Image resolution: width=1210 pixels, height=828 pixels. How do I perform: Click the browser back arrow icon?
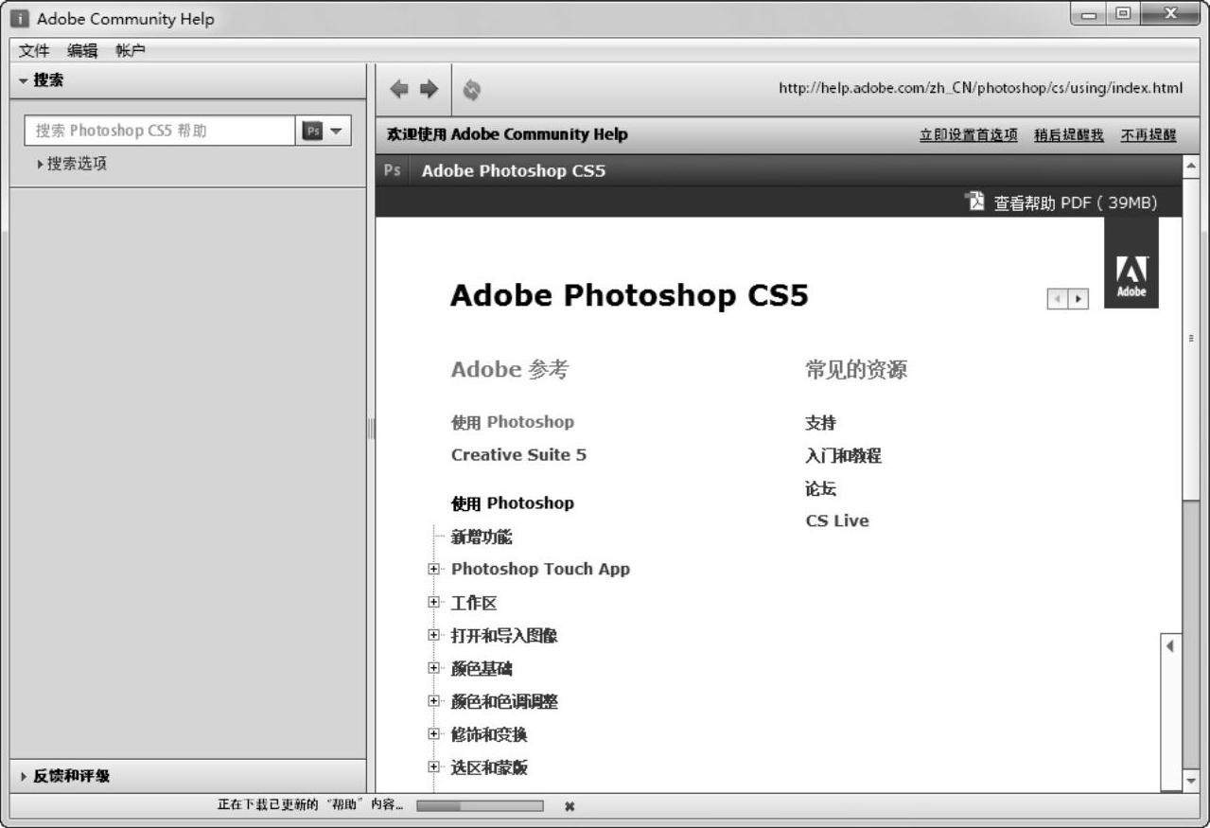(x=399, y=88)
